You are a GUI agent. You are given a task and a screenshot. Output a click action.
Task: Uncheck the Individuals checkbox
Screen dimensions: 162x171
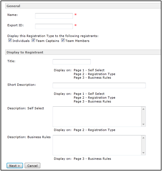tap(10, 40)
